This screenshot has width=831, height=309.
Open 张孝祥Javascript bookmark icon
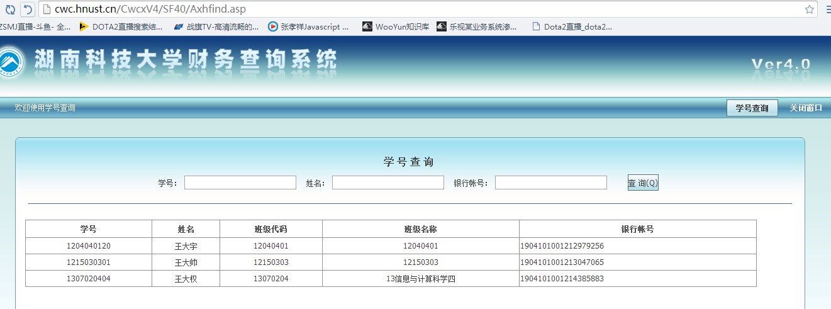click(272, 26)
